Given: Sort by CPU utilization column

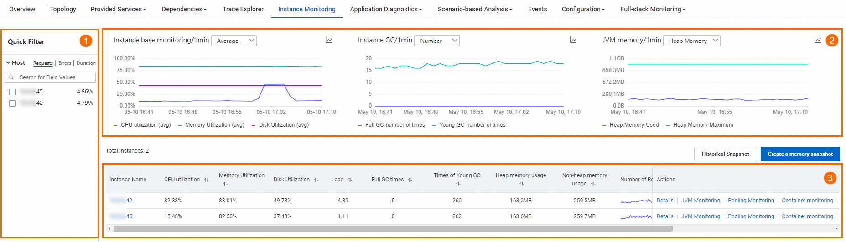Looking at the screenshot, I should (x=206, y=180).
